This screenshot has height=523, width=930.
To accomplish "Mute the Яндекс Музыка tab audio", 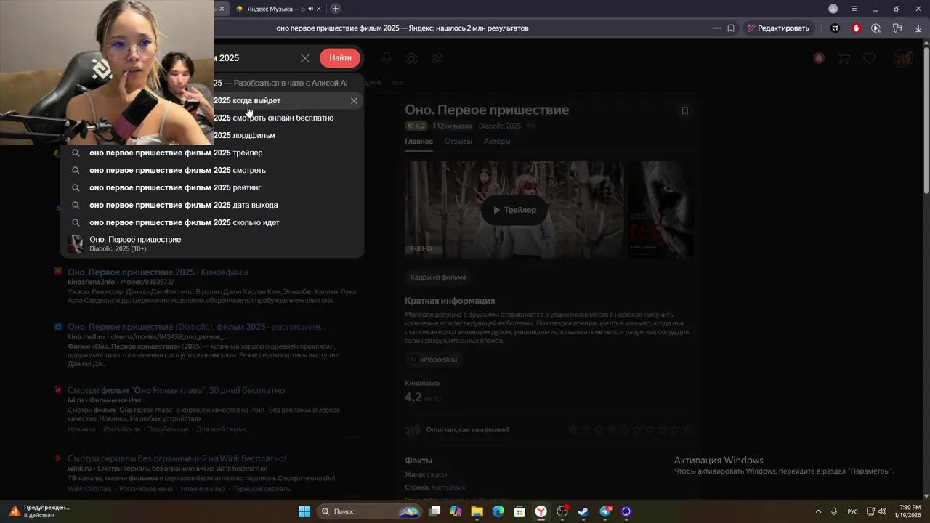I will [x=310, y=9].
